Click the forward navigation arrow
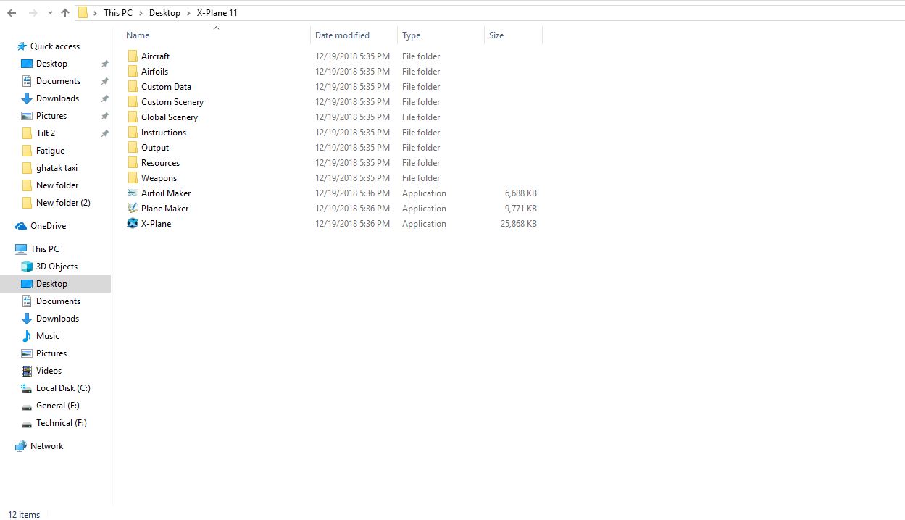Image resolution: width=905 pixels, height=520 pixels. (33, 13)
